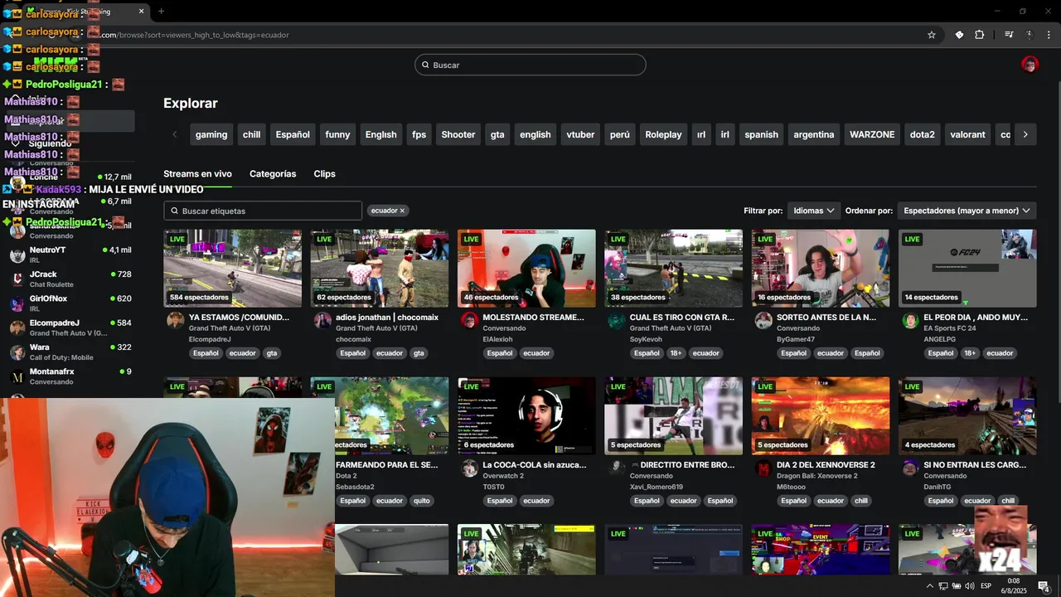Close the current browser tab
Screen dimensions: 1061x597
click(x=141, y=12)
